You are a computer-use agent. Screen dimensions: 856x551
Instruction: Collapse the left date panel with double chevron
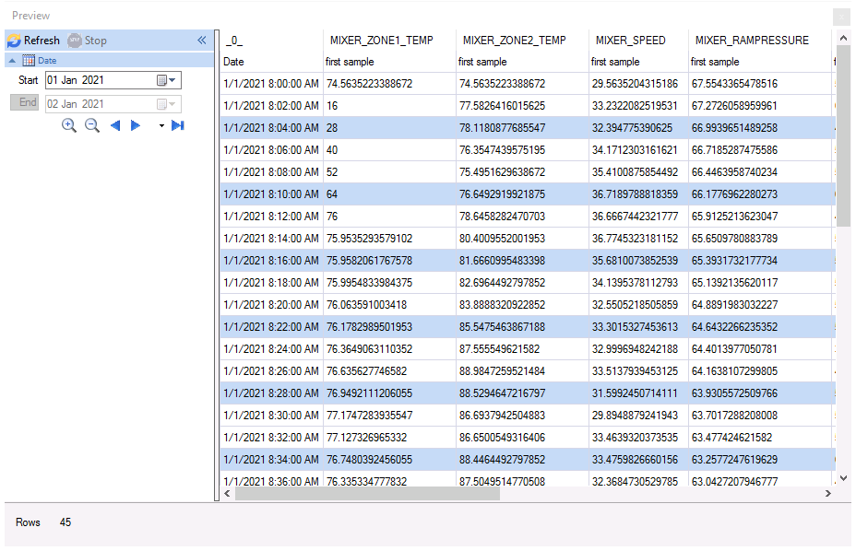click(201, 40)
